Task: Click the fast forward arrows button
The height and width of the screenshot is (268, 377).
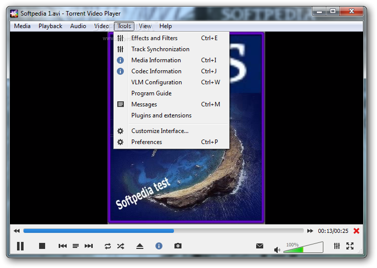Action: (x=310, y=231)
